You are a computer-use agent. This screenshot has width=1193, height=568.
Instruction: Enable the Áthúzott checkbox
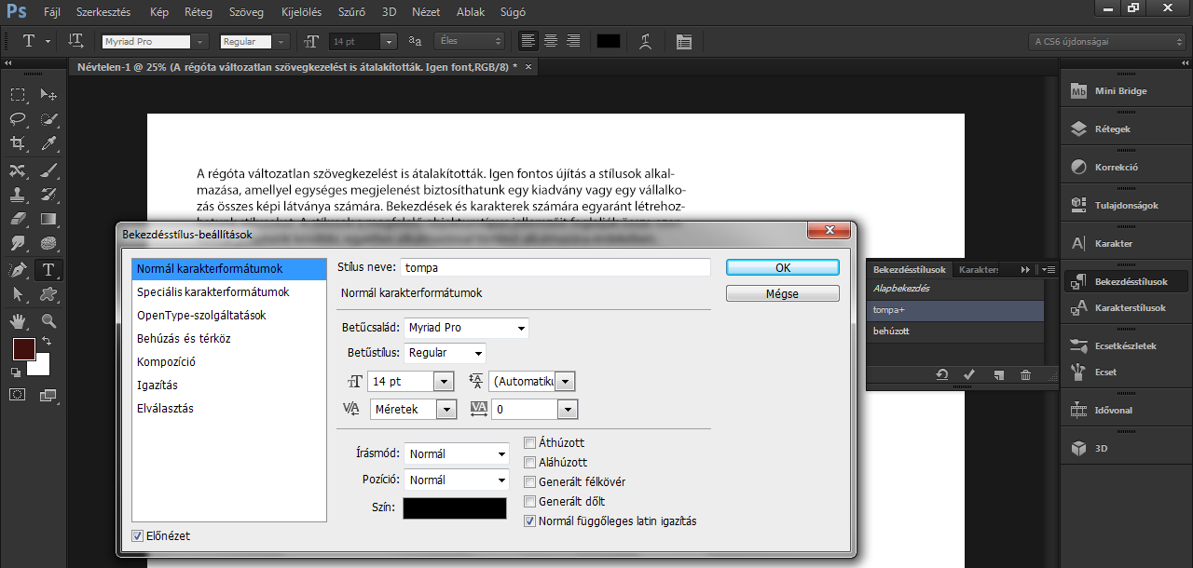[529, 443]
